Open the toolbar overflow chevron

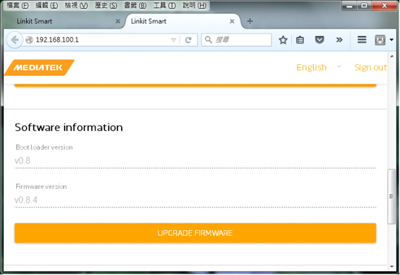[x=339, y=40]
